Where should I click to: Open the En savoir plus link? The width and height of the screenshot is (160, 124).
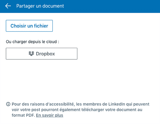coord(50,115)
